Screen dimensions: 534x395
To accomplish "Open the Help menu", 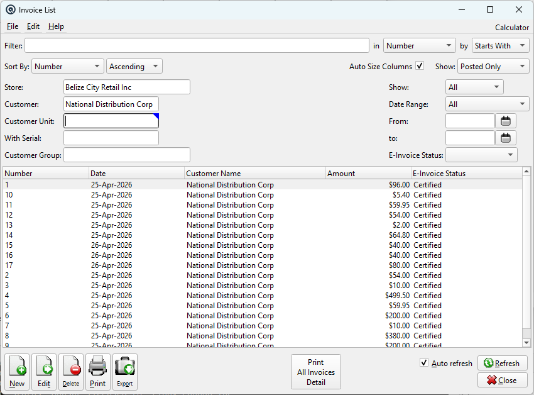I will (x=56, y=26).
